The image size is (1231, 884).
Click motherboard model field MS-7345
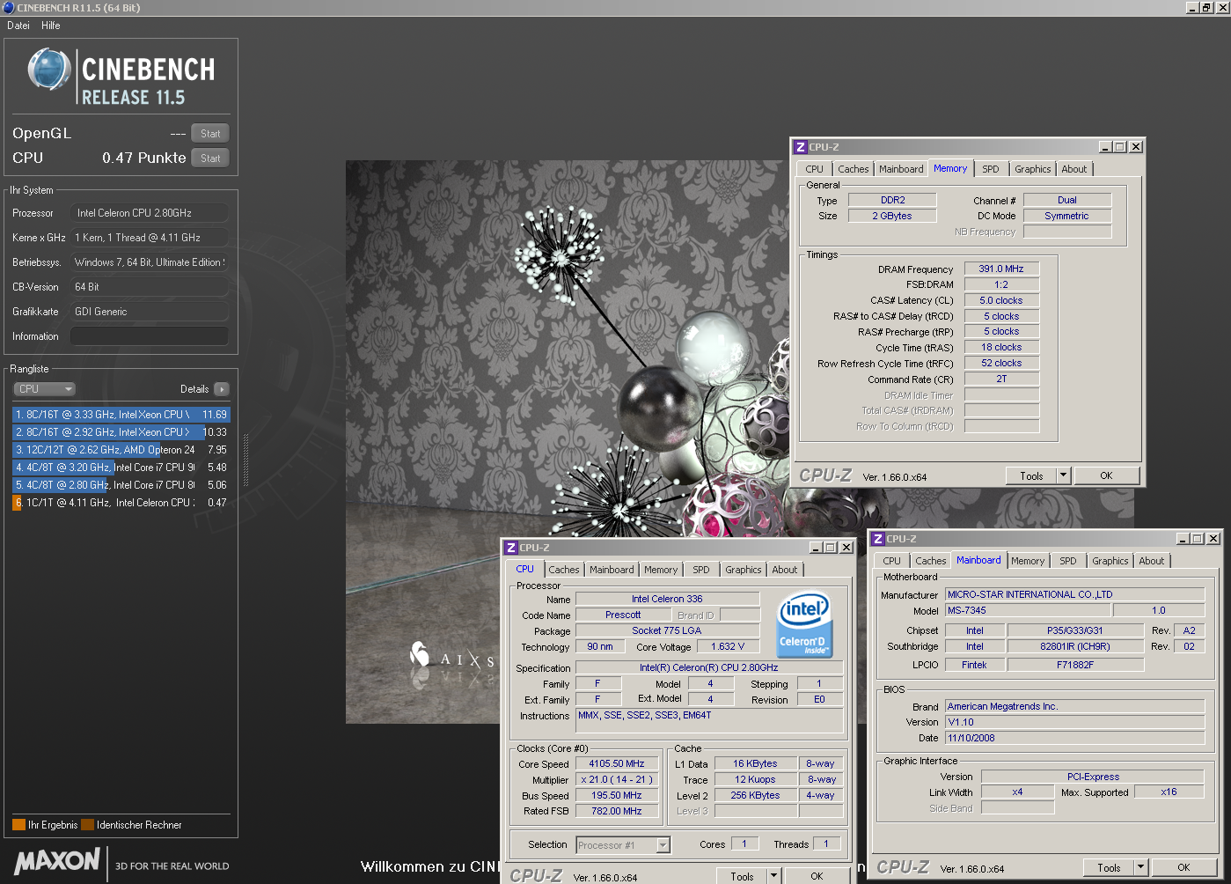click(x=1027, y=610)
